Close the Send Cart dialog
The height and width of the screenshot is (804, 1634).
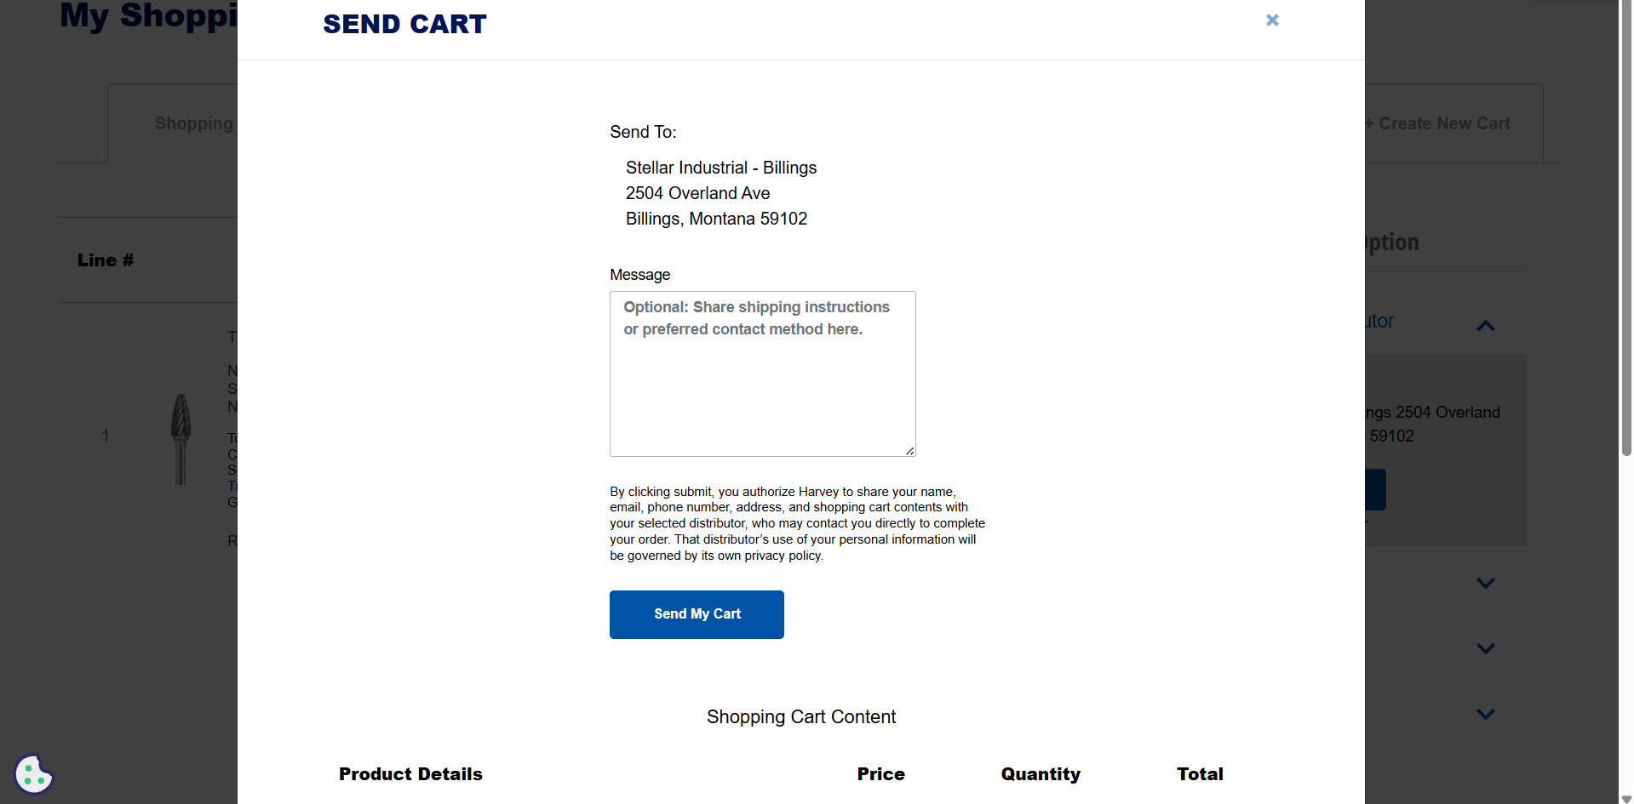[x=1272, y=20]
